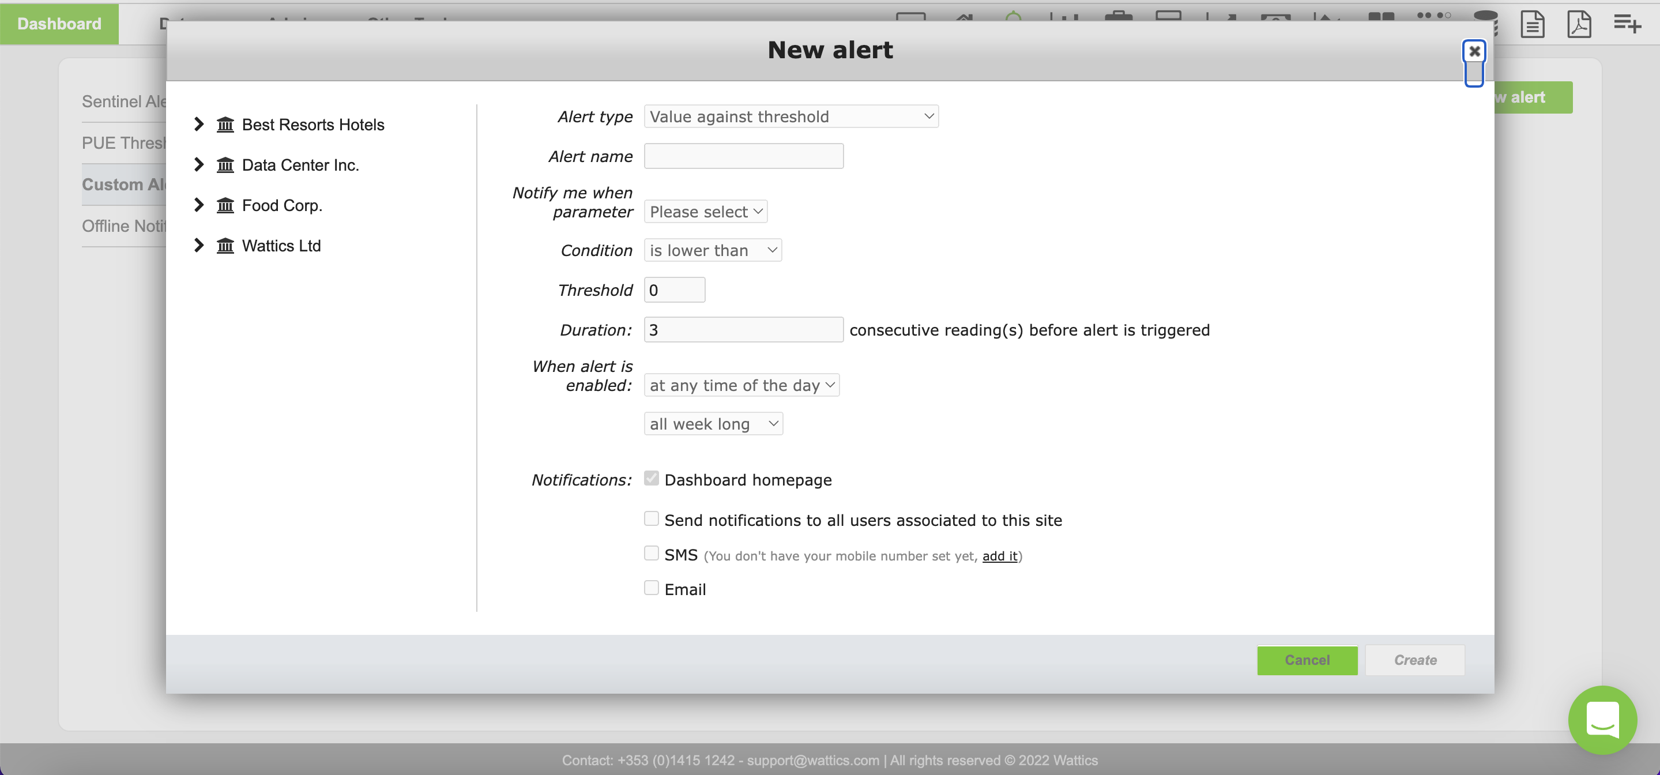Click the Food Corp. building icon

pos(225,205)
